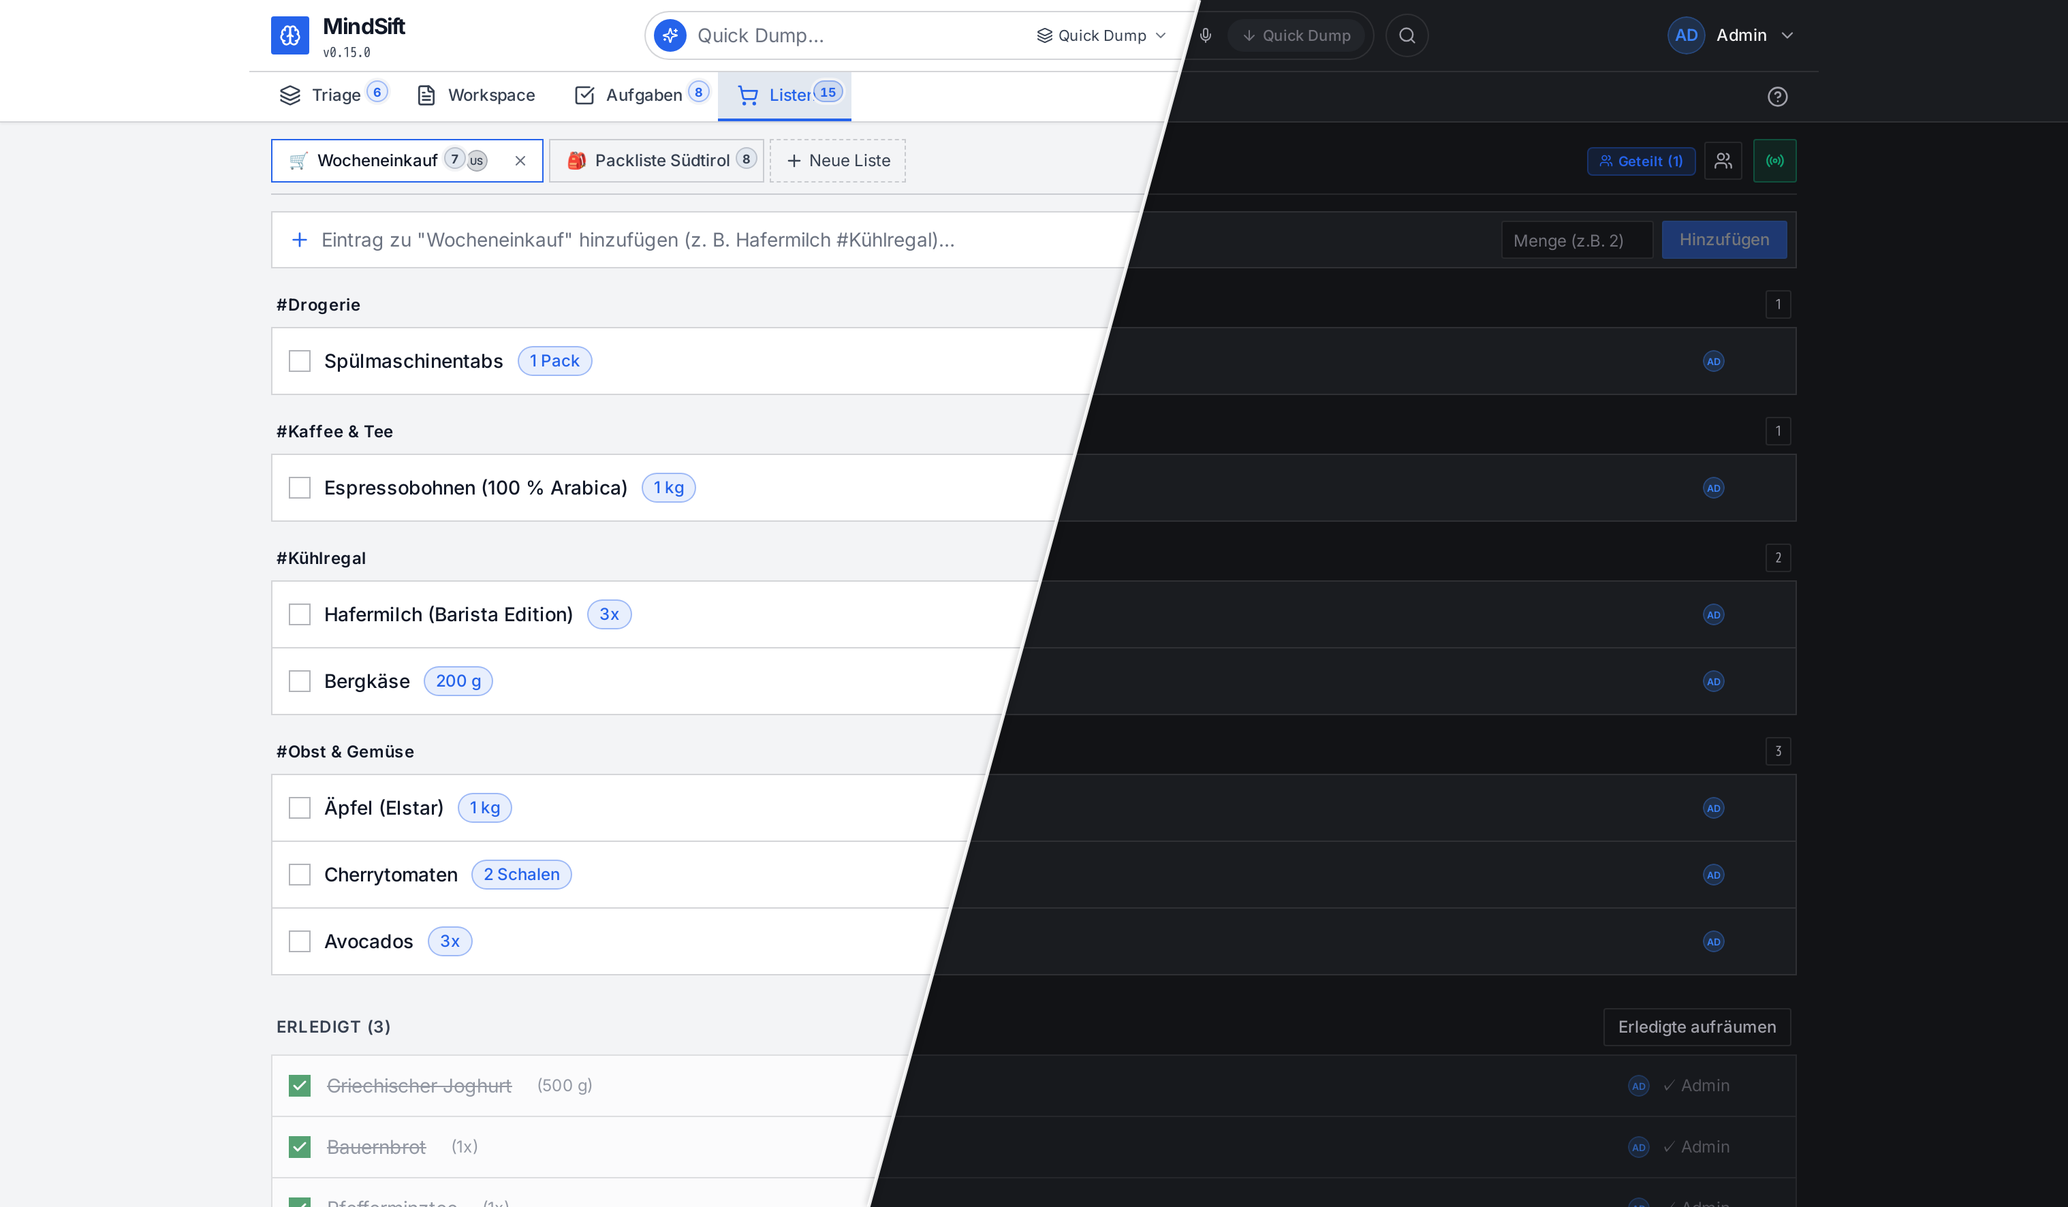Image resolution: width=2068 pixels, height=1207 pixels.
Task: Toggle the green live sync broadcast icon
Action: [x=1774, y=161]
